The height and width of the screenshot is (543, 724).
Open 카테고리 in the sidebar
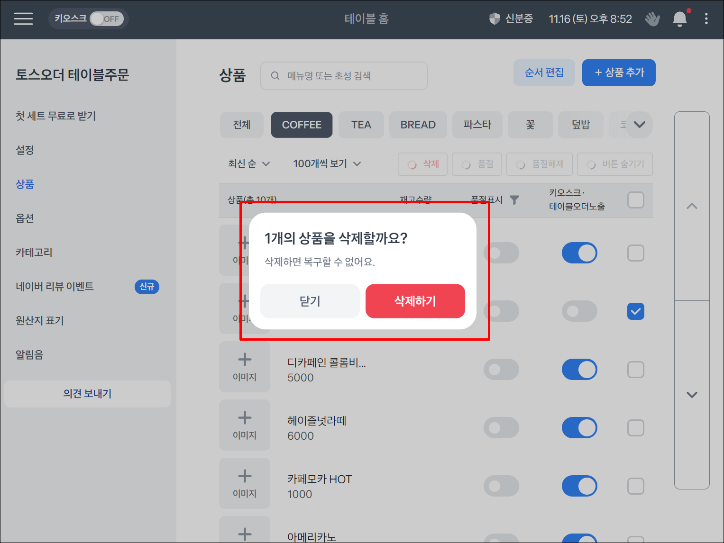pyautogui.click(x=34, y=253)
